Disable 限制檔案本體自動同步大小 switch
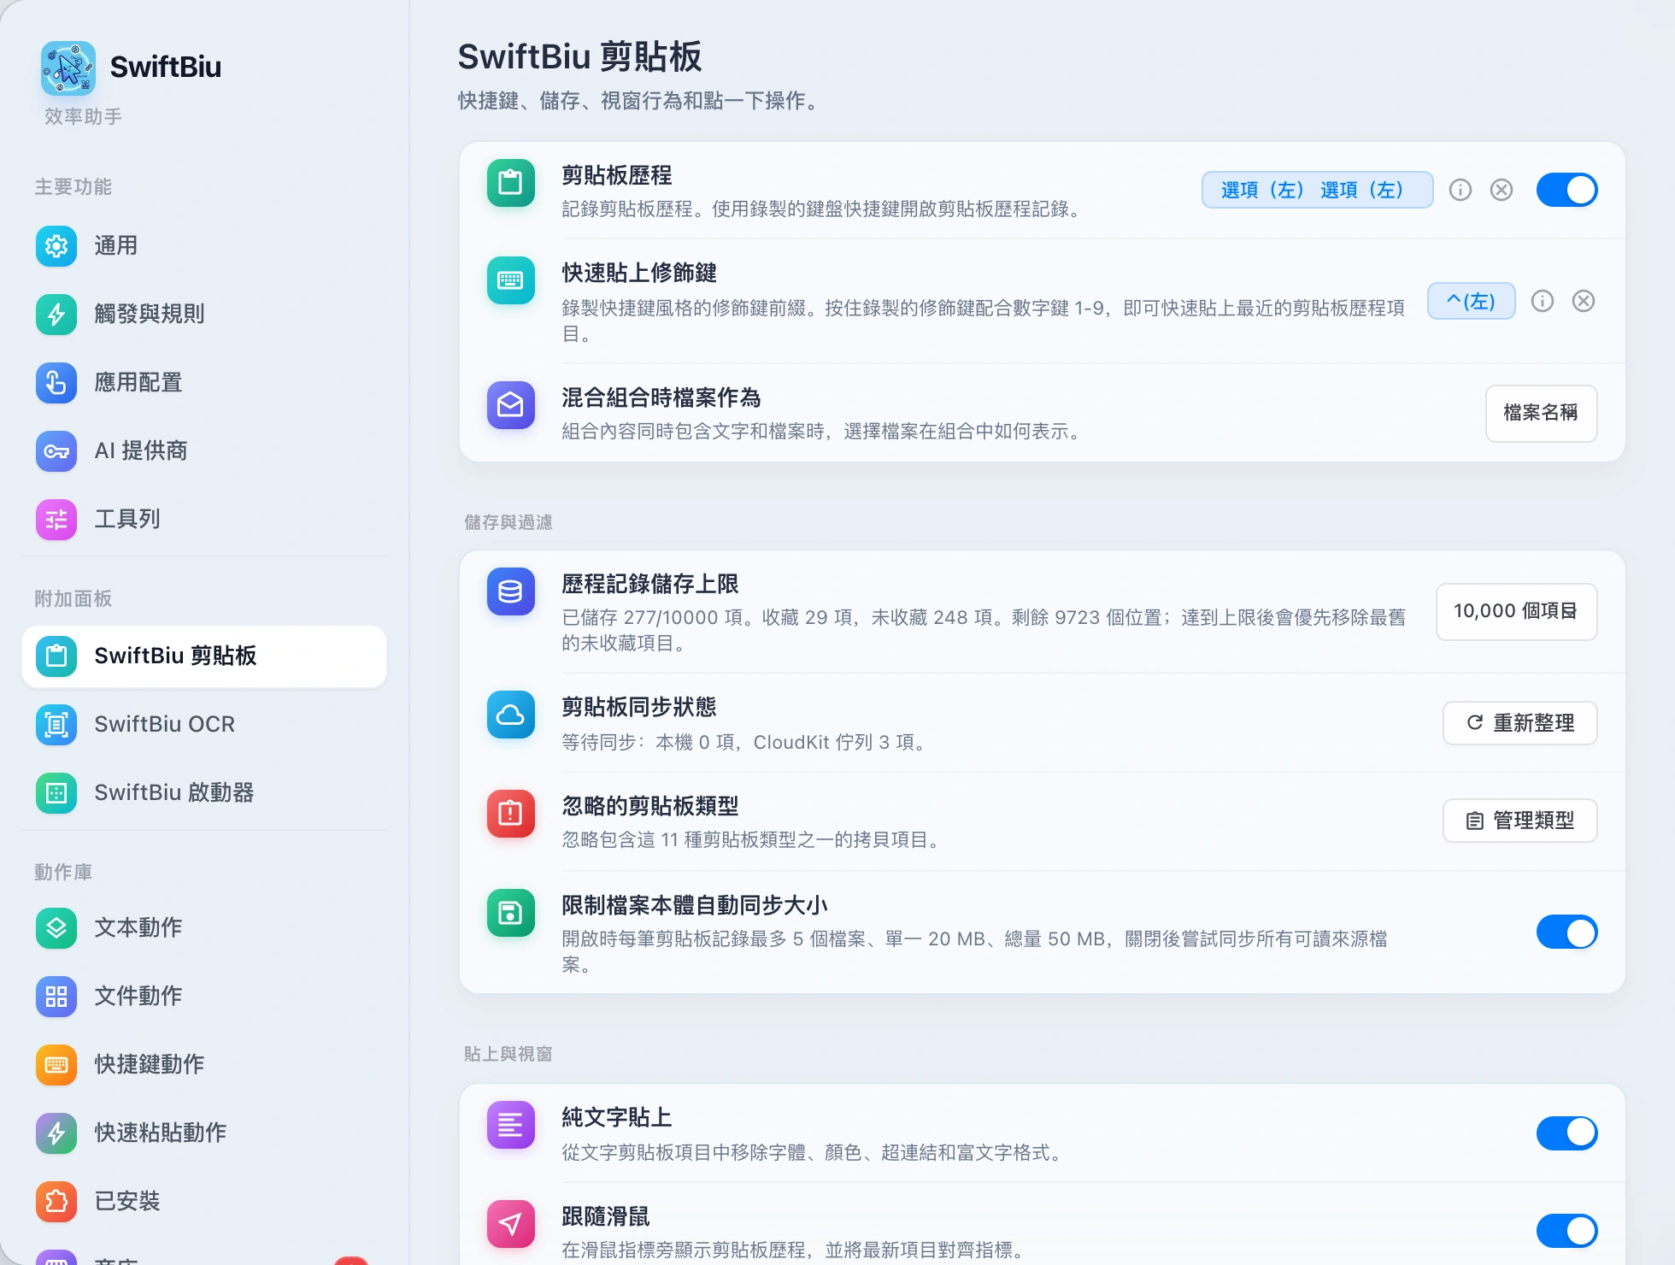 pyautogui.click(x=1566, y=933)
